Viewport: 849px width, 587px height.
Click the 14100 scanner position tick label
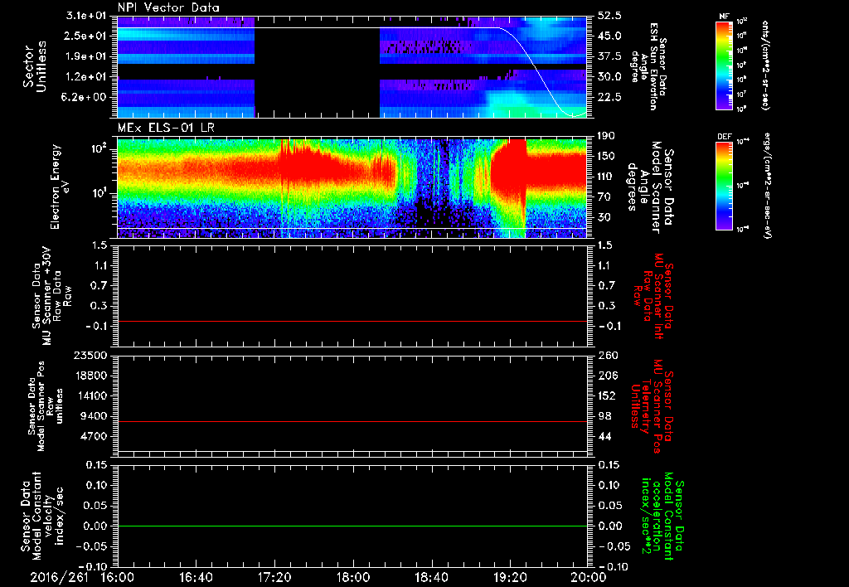[x=91, y=395]
